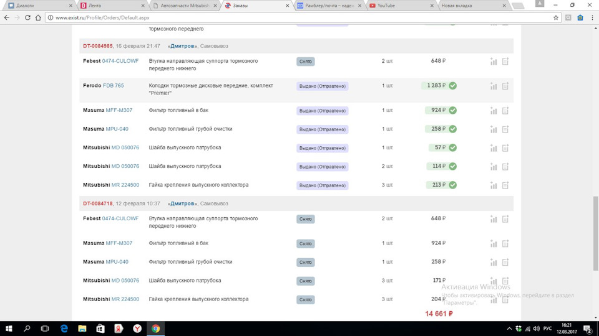Open Yandex browser from taskbar
The image size is (599, 336).
point(137,329)
